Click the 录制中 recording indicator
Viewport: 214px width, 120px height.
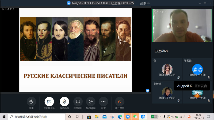tap(145, 3)
